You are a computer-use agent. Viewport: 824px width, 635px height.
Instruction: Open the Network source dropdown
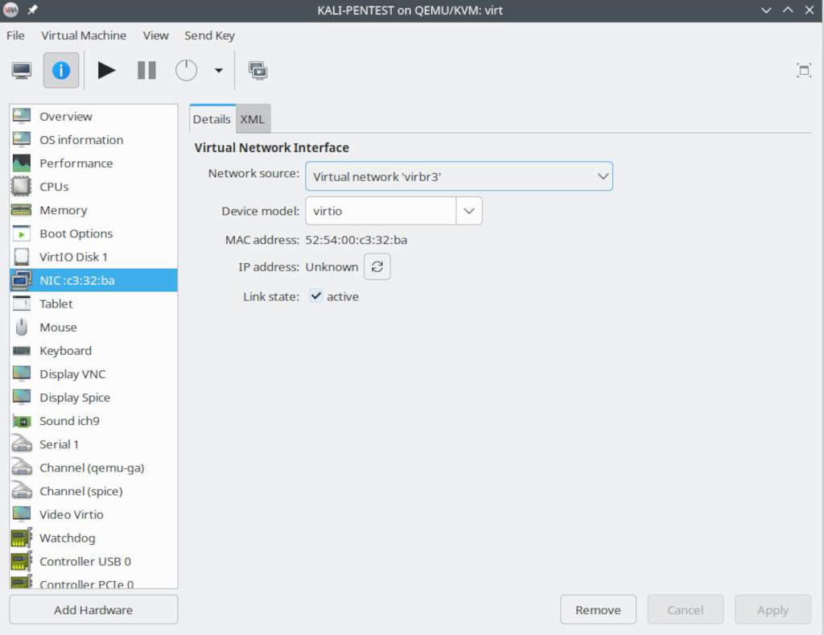459,176
